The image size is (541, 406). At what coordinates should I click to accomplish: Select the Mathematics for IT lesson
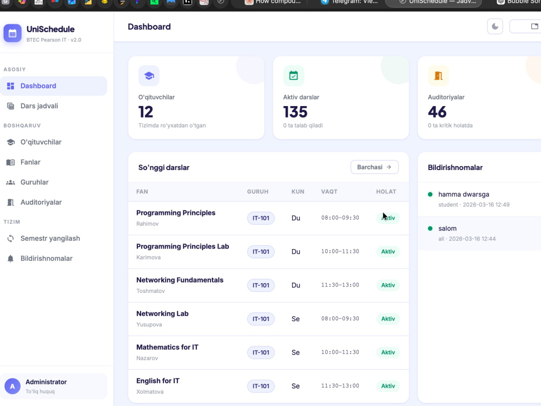[x=268, y=352]
